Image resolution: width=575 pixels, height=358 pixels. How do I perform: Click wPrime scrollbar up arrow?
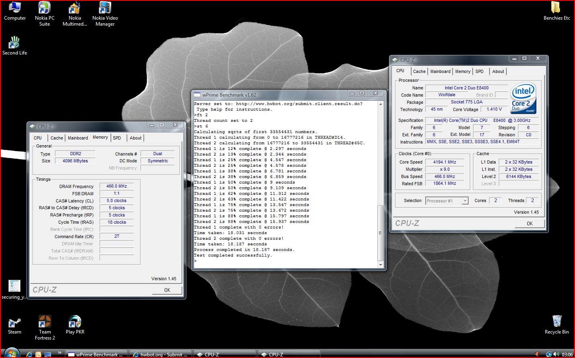point(381,103)
